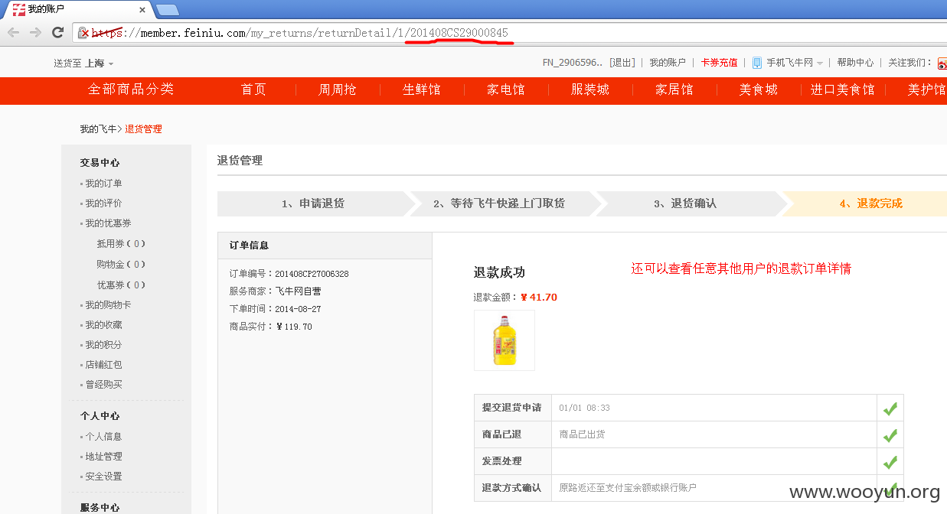Select the 我的账户 browser tab
The width and height of the screenshot is (947, 514).
coord(77,10)
